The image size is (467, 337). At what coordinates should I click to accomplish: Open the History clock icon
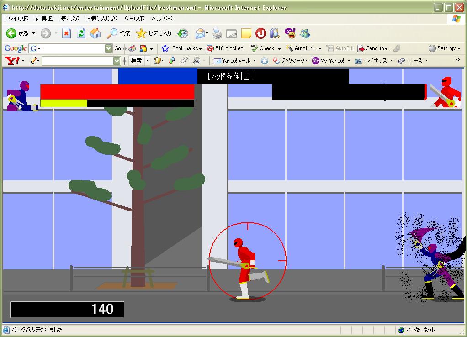183,33
